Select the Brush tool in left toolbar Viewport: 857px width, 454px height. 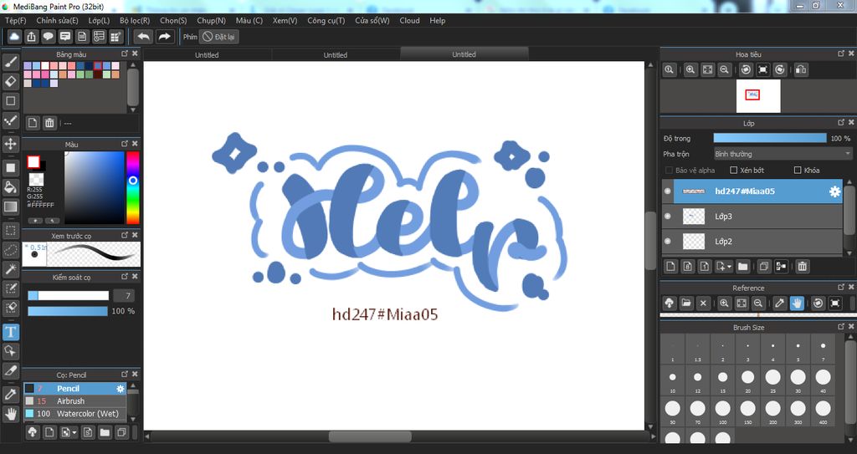click(10, 62)
